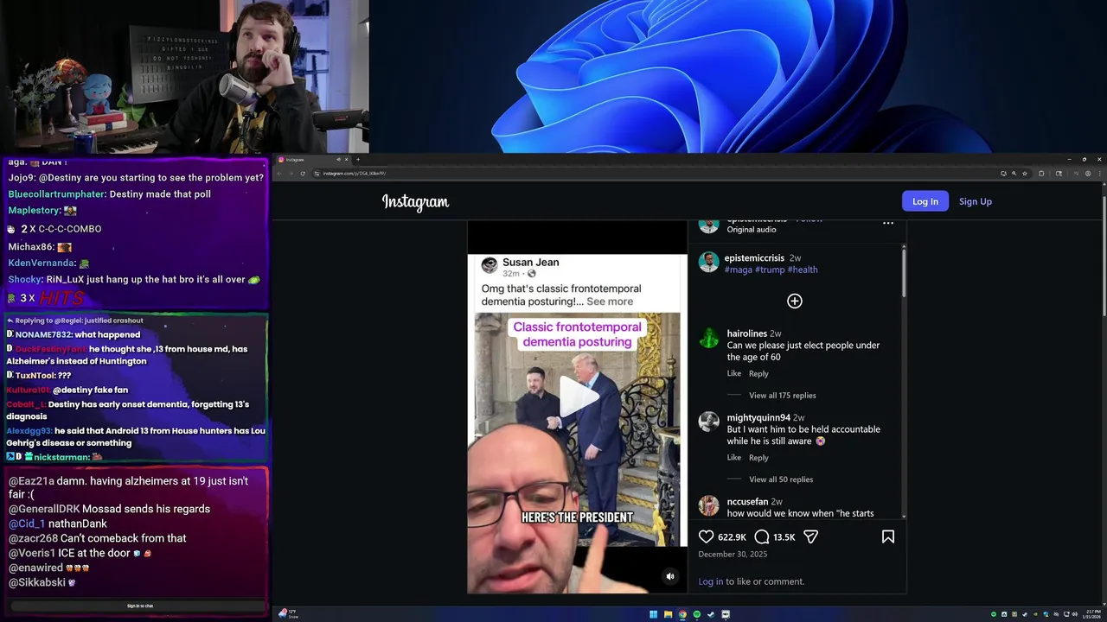The height and width of the screenshot is (622, 1107).
Task: Click the Instagram logo
Action: point(415,201)
